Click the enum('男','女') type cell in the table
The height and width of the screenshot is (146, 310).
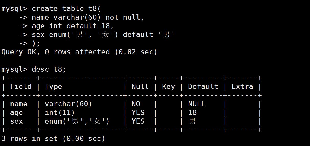tap(77, 121)
